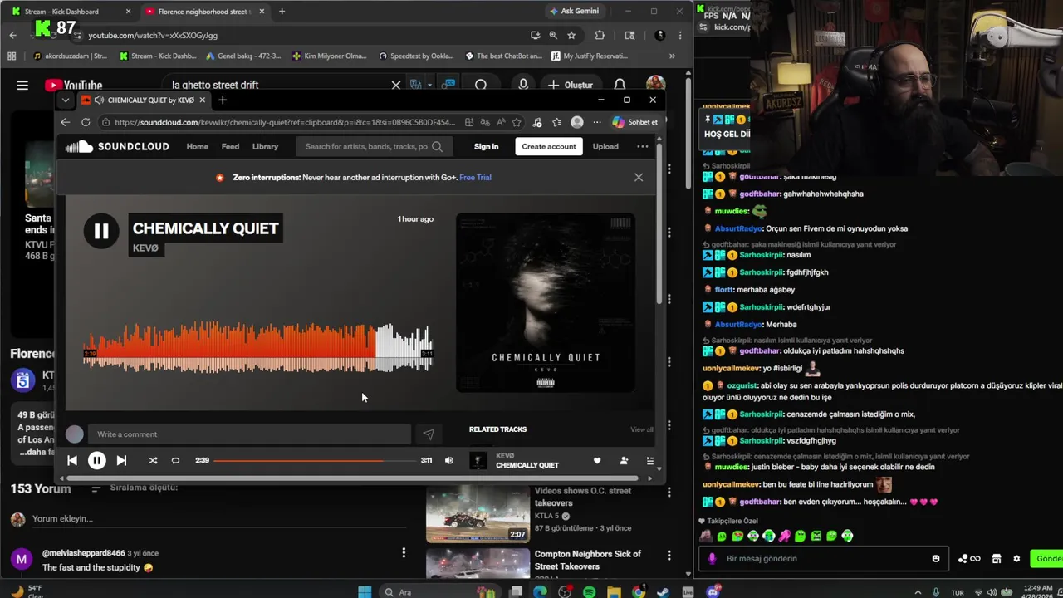This screenshot has height=598, width=1063.
Task: Click the Edge profile avatar icon
Action: pos(577,122)
